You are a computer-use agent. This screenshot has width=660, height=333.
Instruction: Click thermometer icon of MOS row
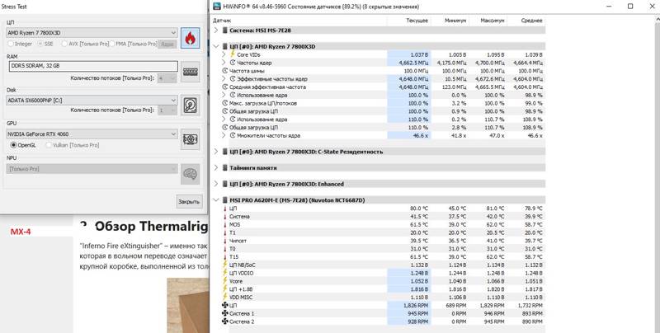point(224,224)
